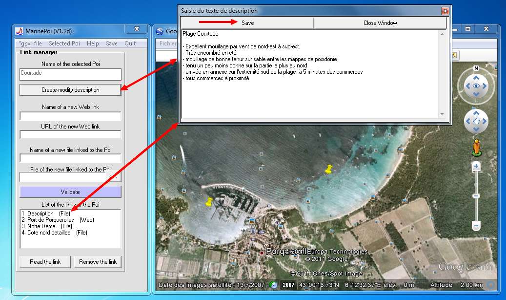Look up with the top compass ring arrow
The height and width of the screenshot is (300, 506).
476,78
